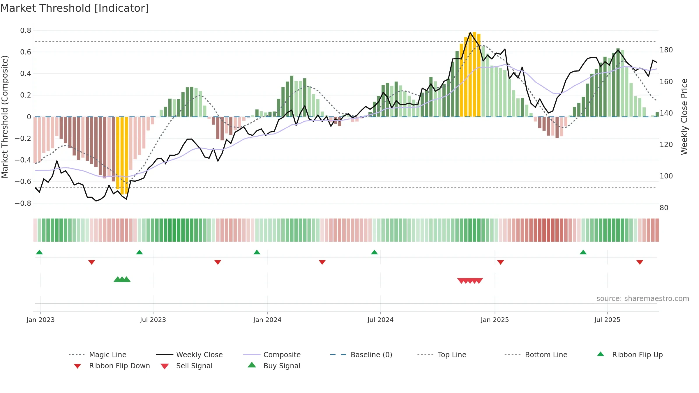This screenshot has width=699, height=393.
Task: Toggle the Ribbon Flip Down legend entry
Action: tap(112, 366)
